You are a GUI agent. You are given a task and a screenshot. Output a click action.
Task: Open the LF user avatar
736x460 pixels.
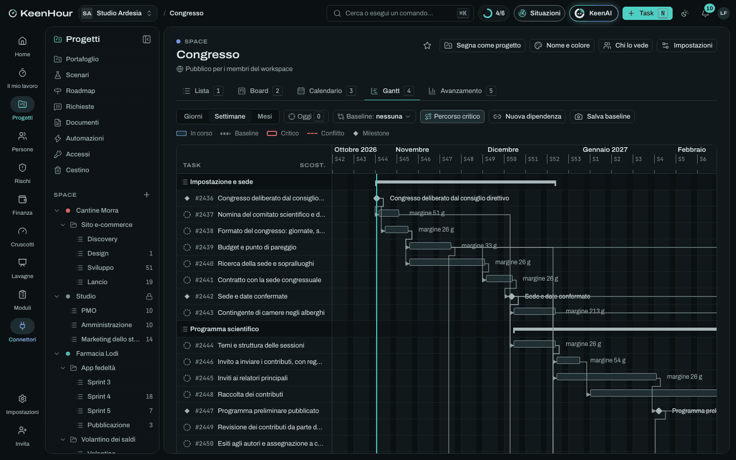723,13
